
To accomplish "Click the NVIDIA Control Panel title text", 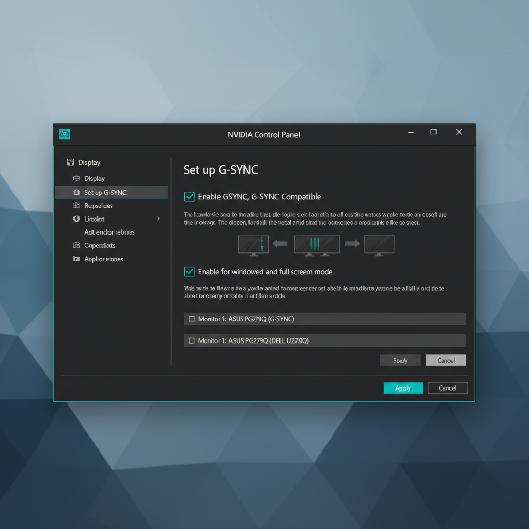I will point(264,135).
